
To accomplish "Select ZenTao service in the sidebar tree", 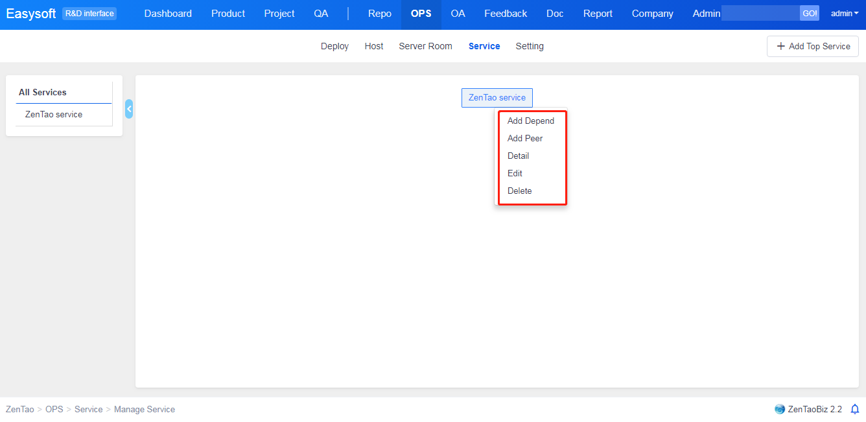I will [x=54, y=115].
